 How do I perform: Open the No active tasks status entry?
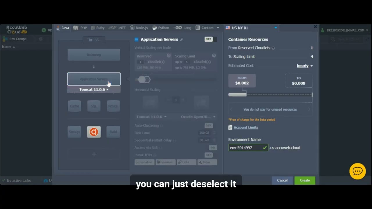click(x=16, y=181)
